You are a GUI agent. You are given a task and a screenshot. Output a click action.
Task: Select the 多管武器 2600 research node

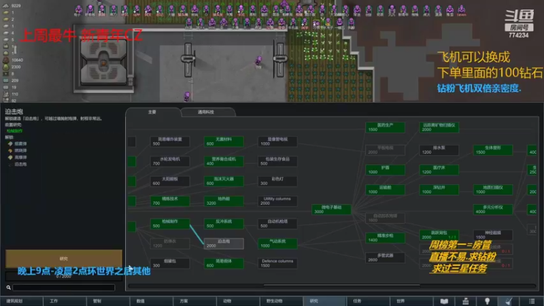(x=385, y=258)
